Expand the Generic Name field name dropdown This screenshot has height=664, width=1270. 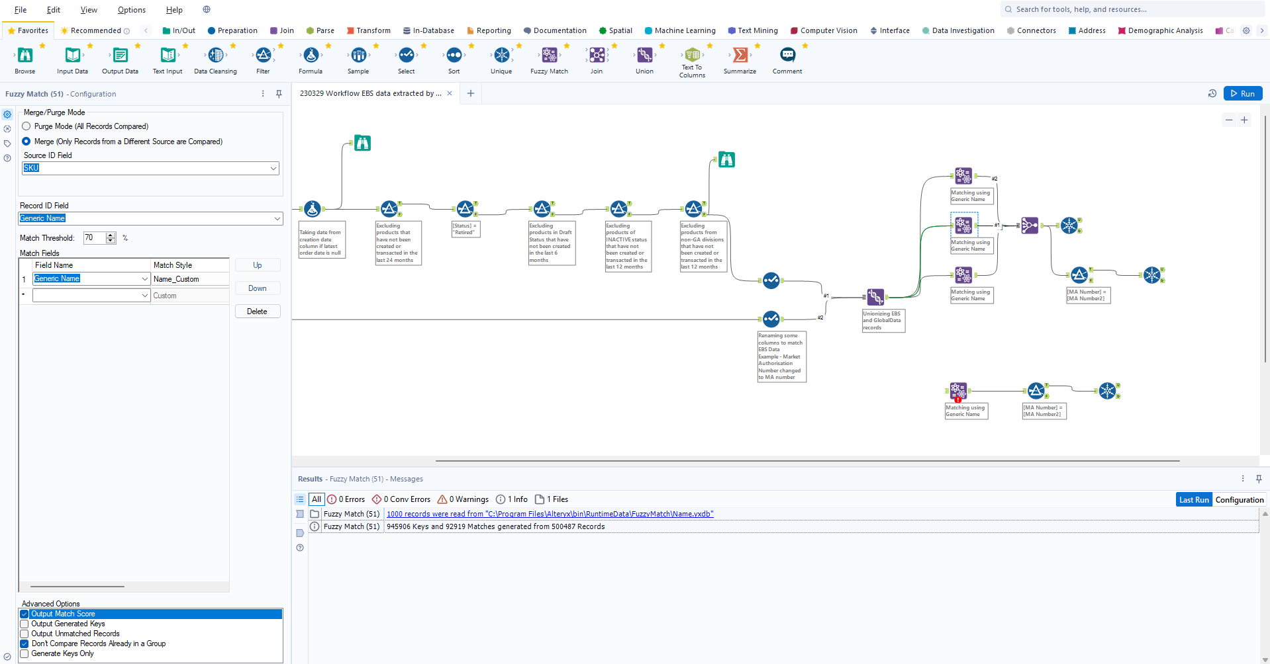coord(145,278)
